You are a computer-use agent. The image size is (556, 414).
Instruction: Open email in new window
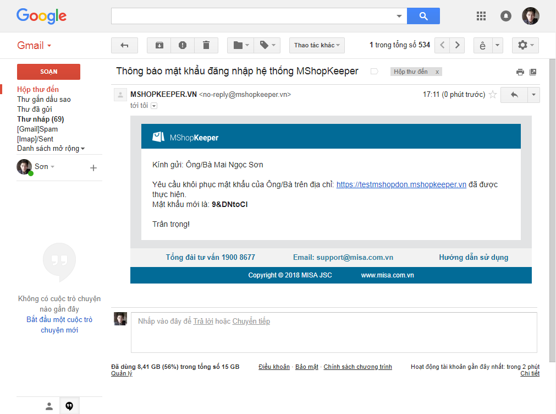[532, 72]
